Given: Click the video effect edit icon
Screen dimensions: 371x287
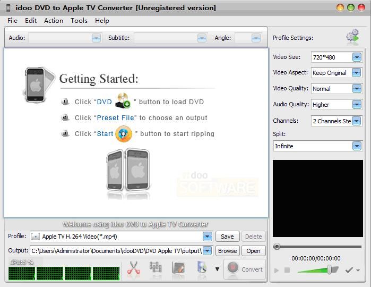Looking at the screenshot, I should click(178, 268).
